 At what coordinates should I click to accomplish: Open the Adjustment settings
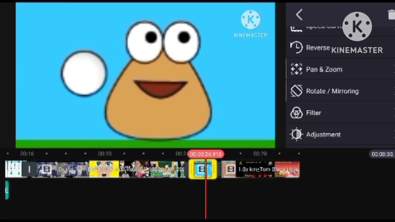[340, 134]
